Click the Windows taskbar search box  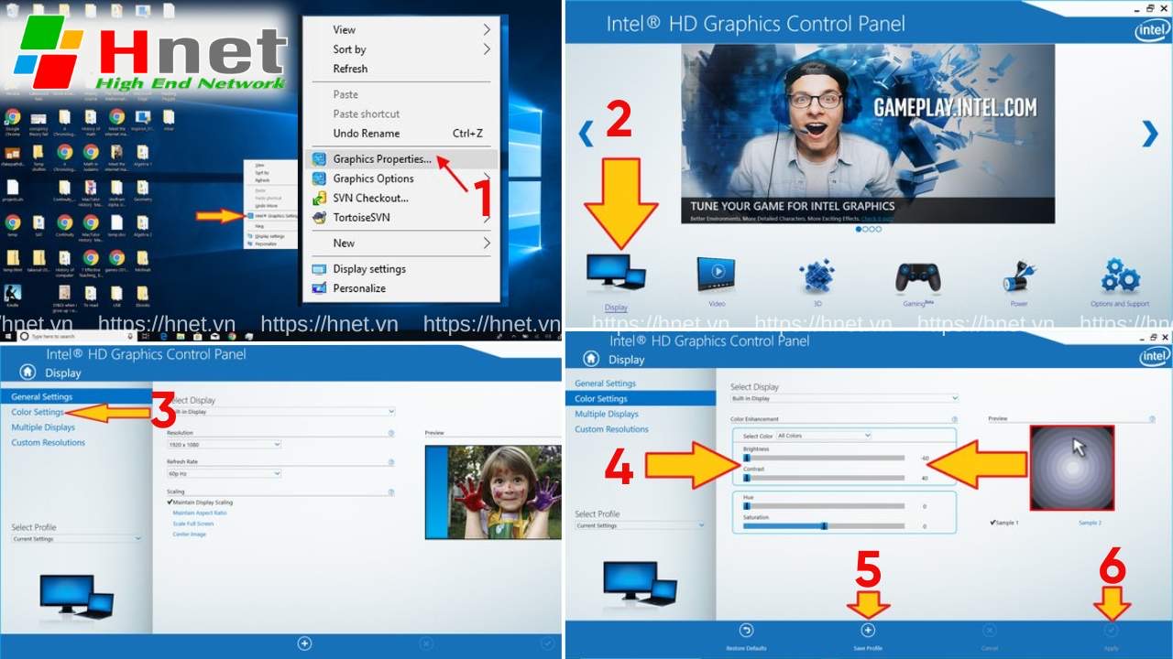pyautogui.click(x=77, y=337)
